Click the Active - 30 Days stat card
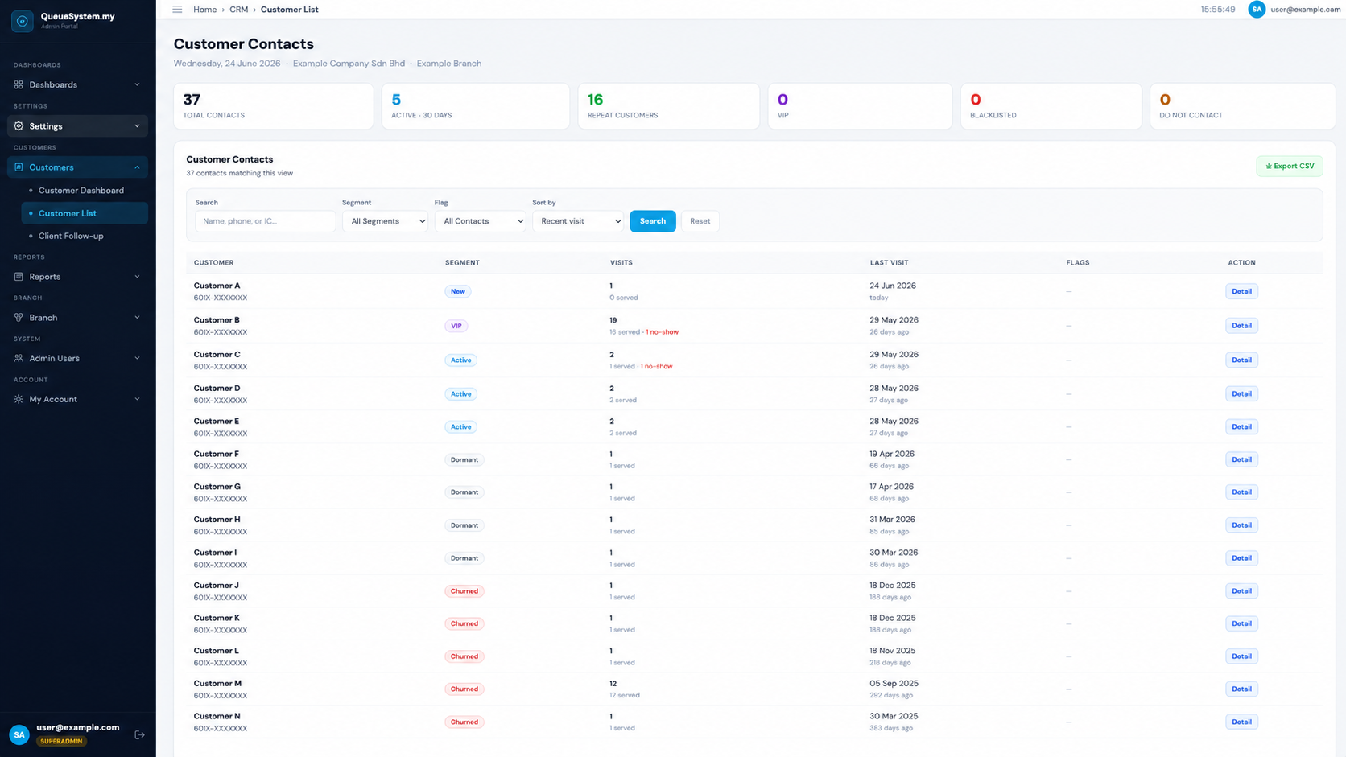 pyautogui.click(x=476, y=106)
